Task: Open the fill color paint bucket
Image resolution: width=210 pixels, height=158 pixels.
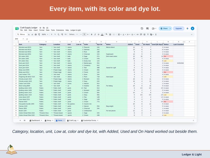Action: (107, 34)
